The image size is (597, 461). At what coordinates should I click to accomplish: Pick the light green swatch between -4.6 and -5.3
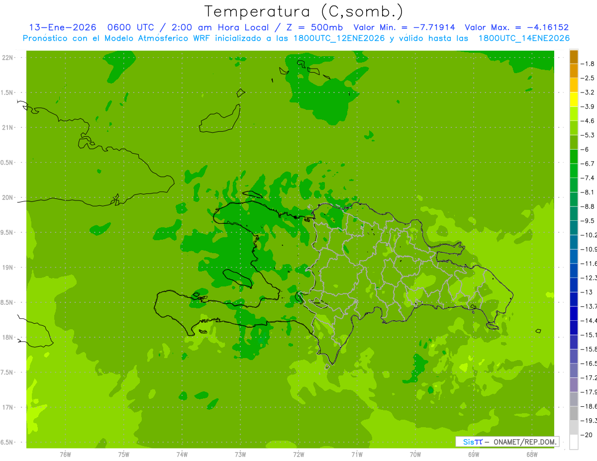click(574, 128)
